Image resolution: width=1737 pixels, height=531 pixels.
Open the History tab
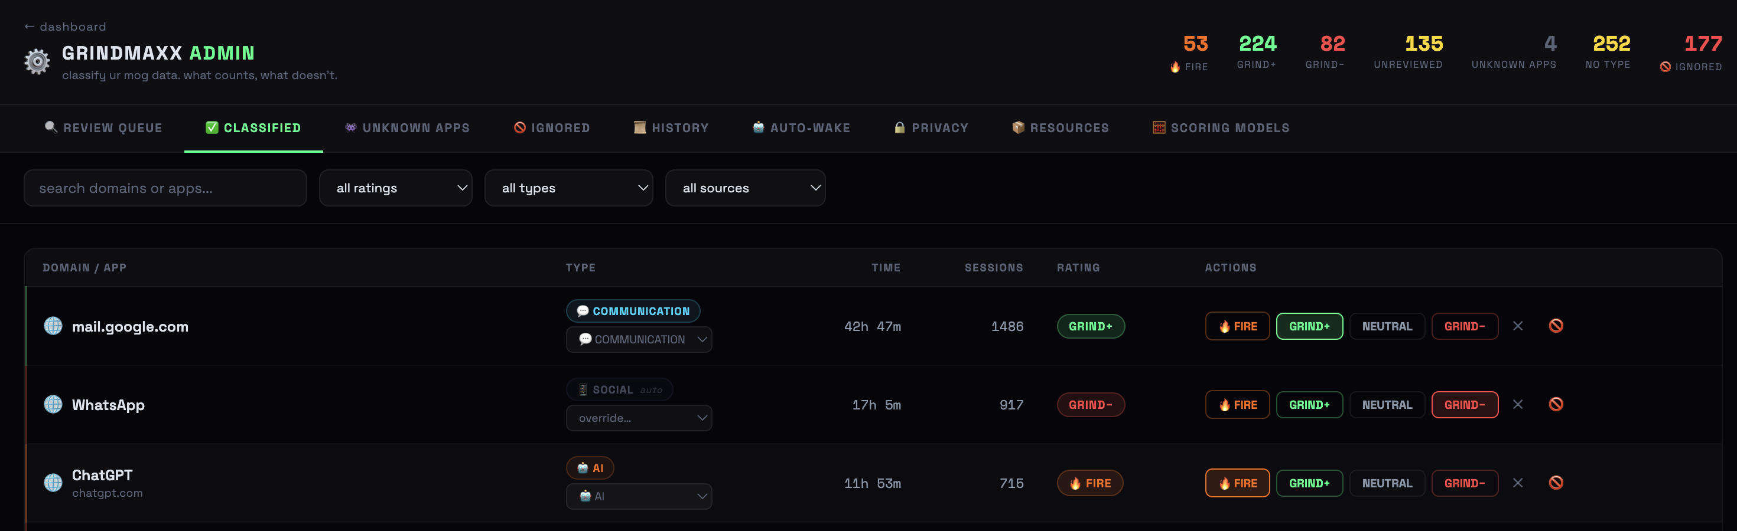click(x=671, y=128)
